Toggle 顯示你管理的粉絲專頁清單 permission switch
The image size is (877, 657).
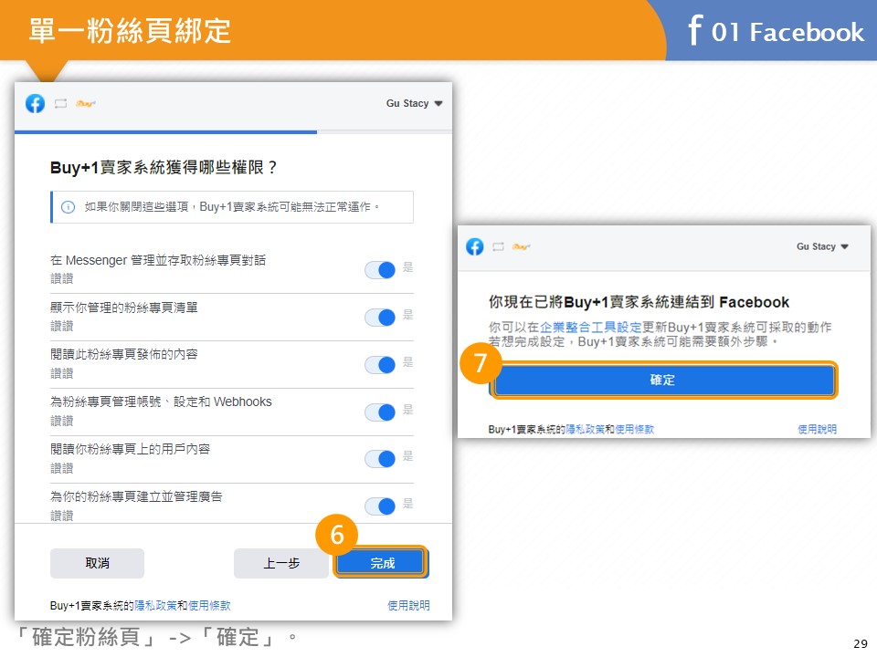[x=380, y=317]
